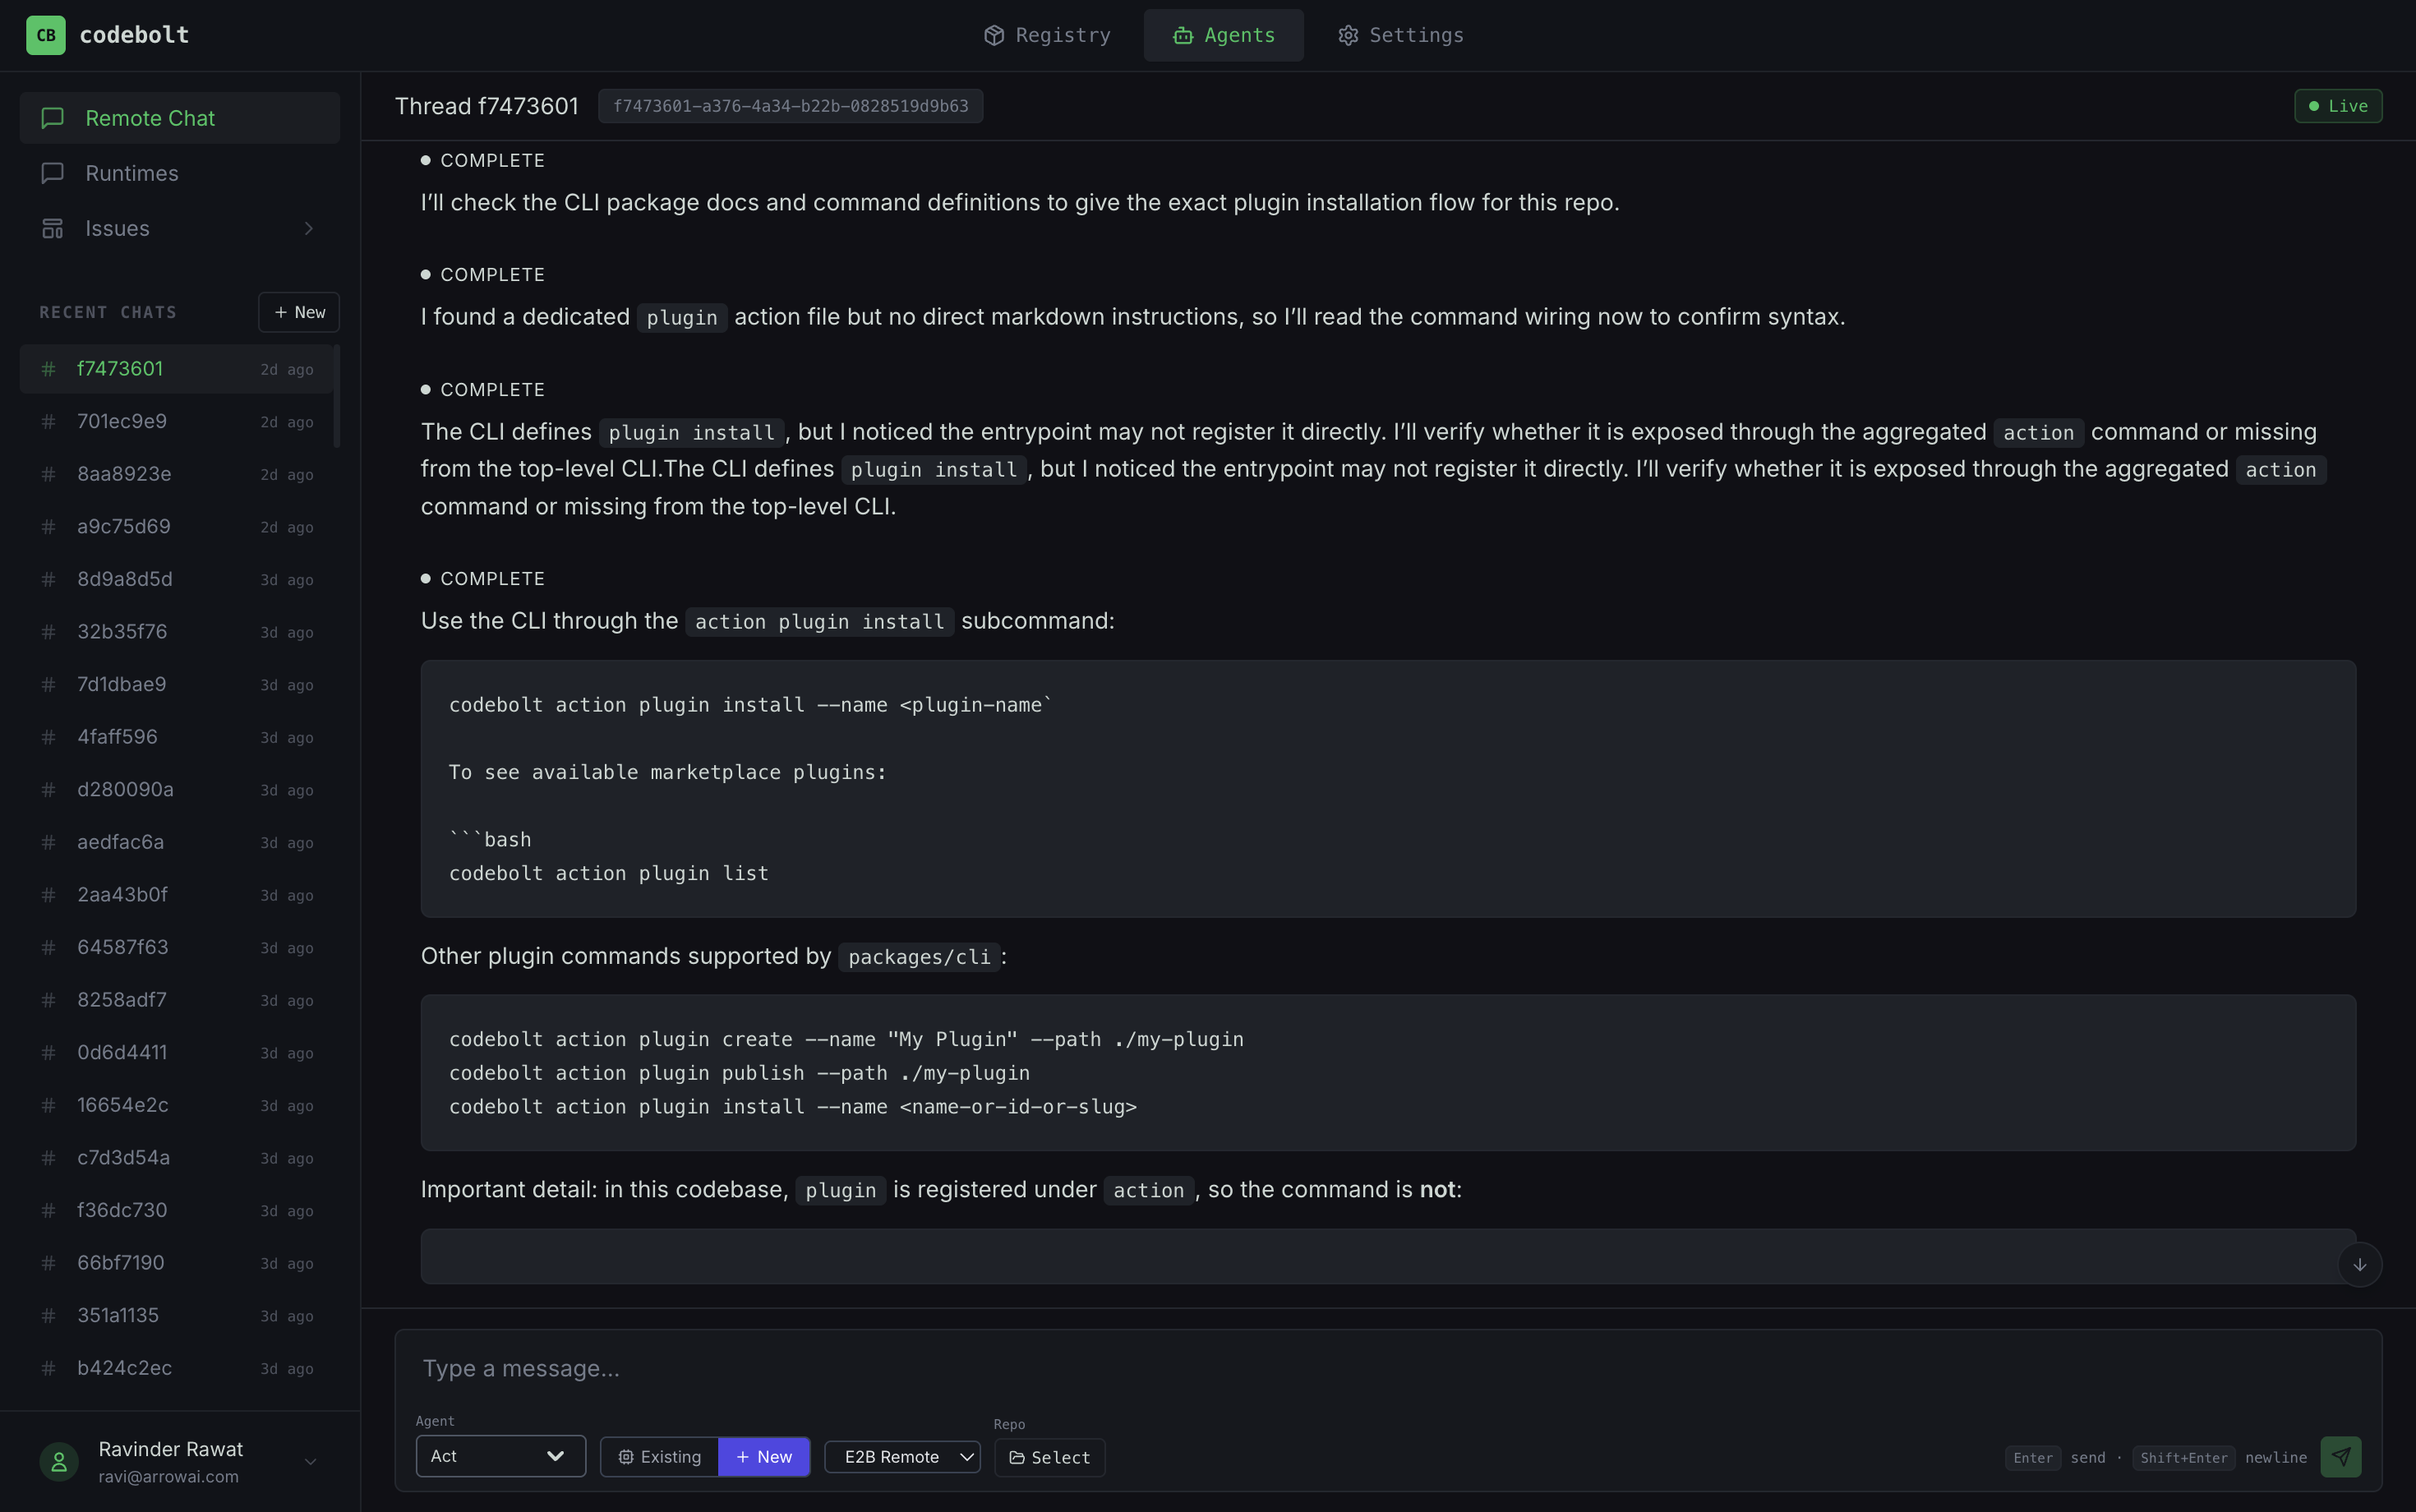Focus the Type a message field
Image resolution: width=2416 pixels, height=1512 pixels.
1388,1368
